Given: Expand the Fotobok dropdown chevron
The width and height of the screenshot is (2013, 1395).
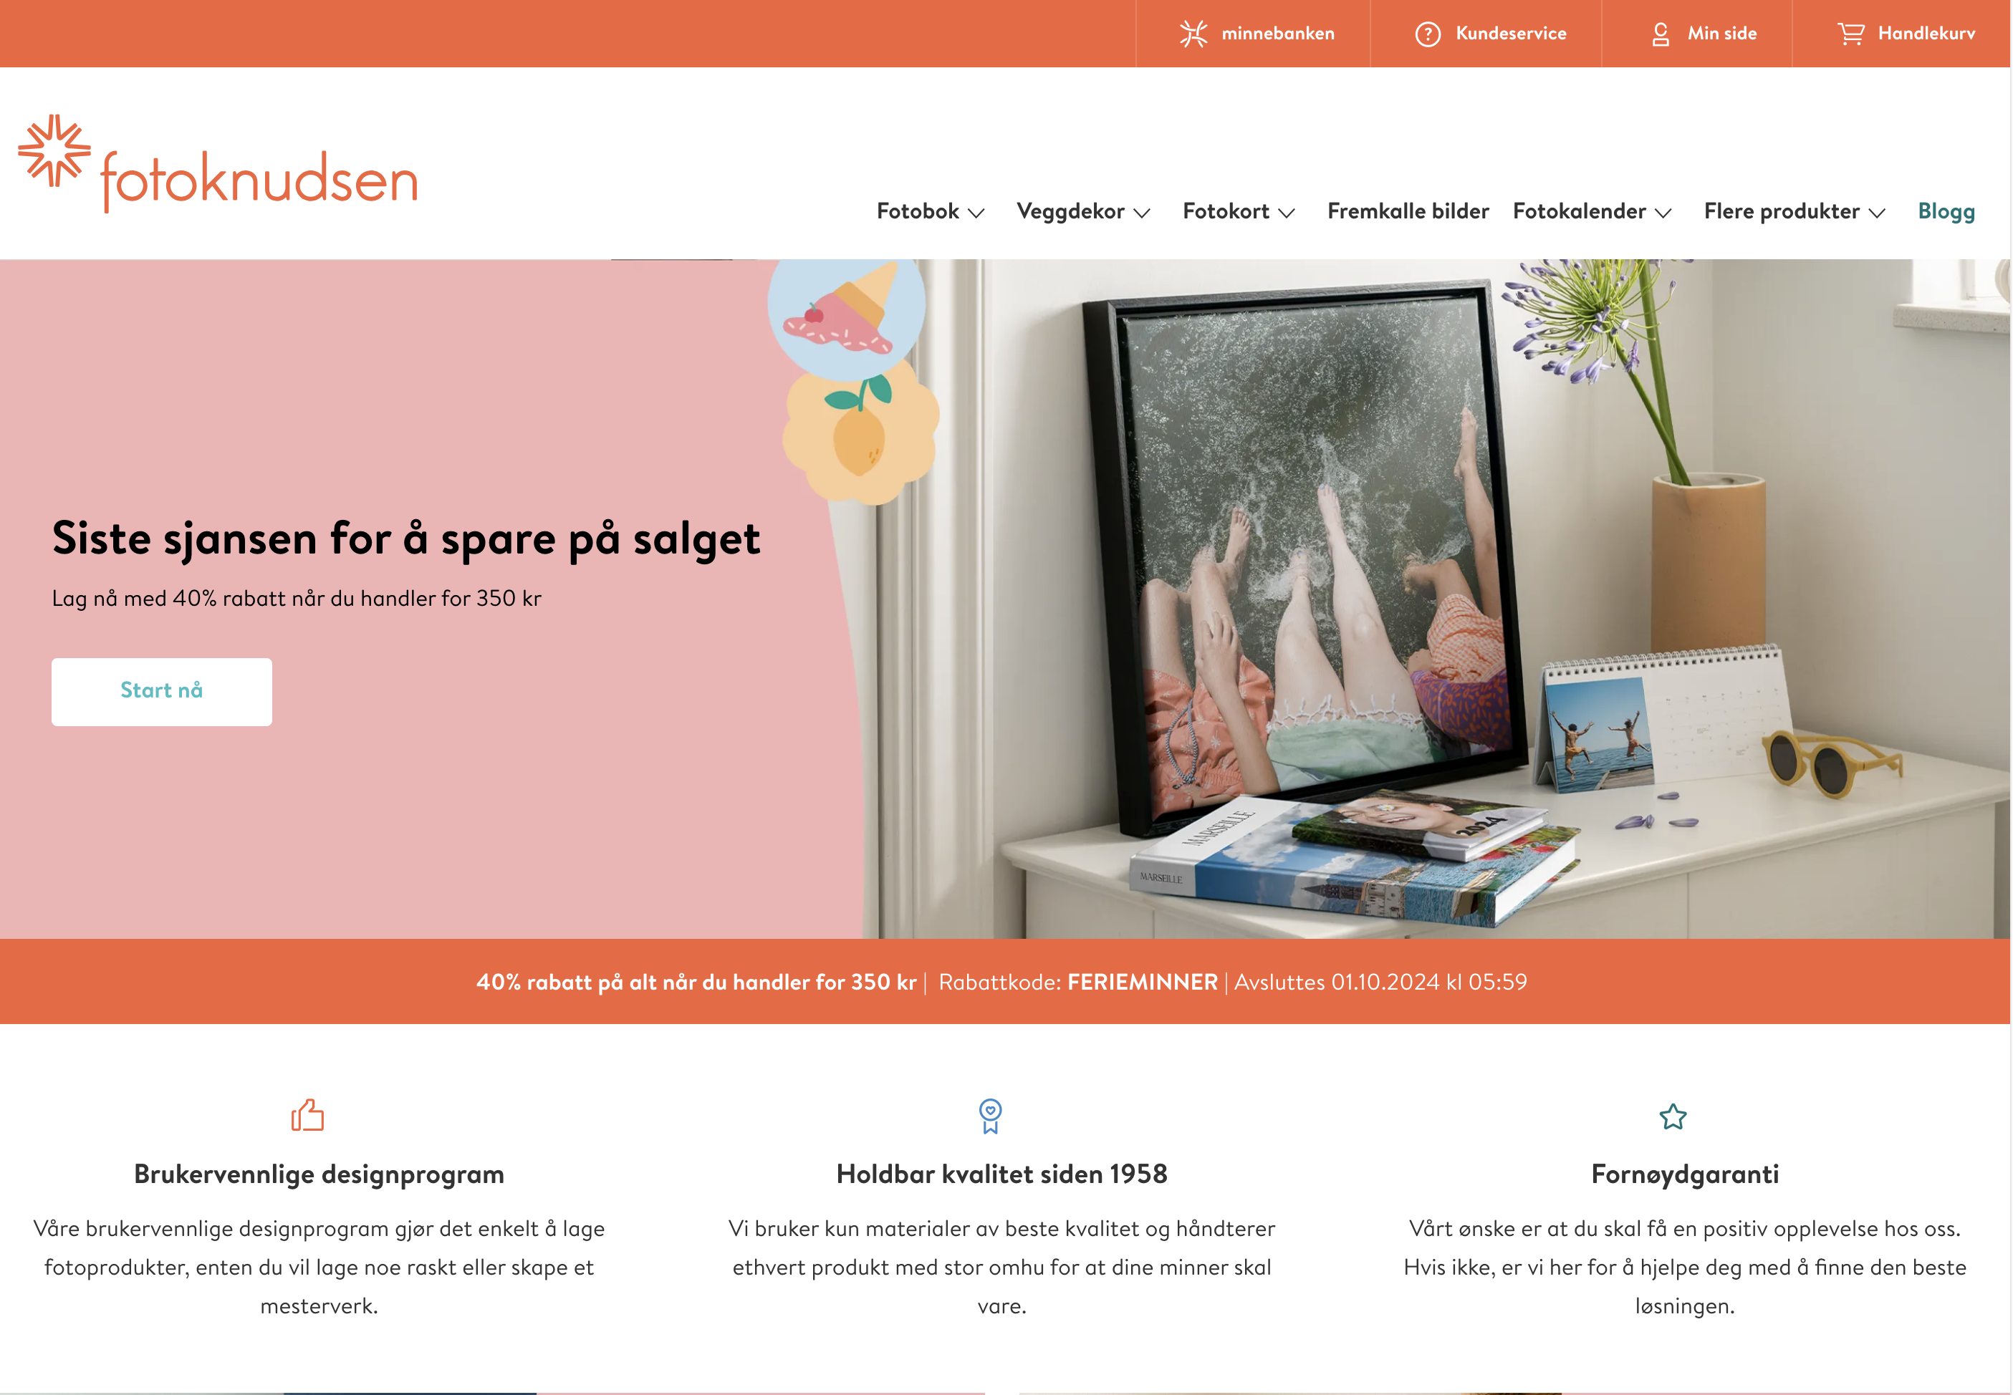Looking at the screenshot, I should (x=976, y=213).
